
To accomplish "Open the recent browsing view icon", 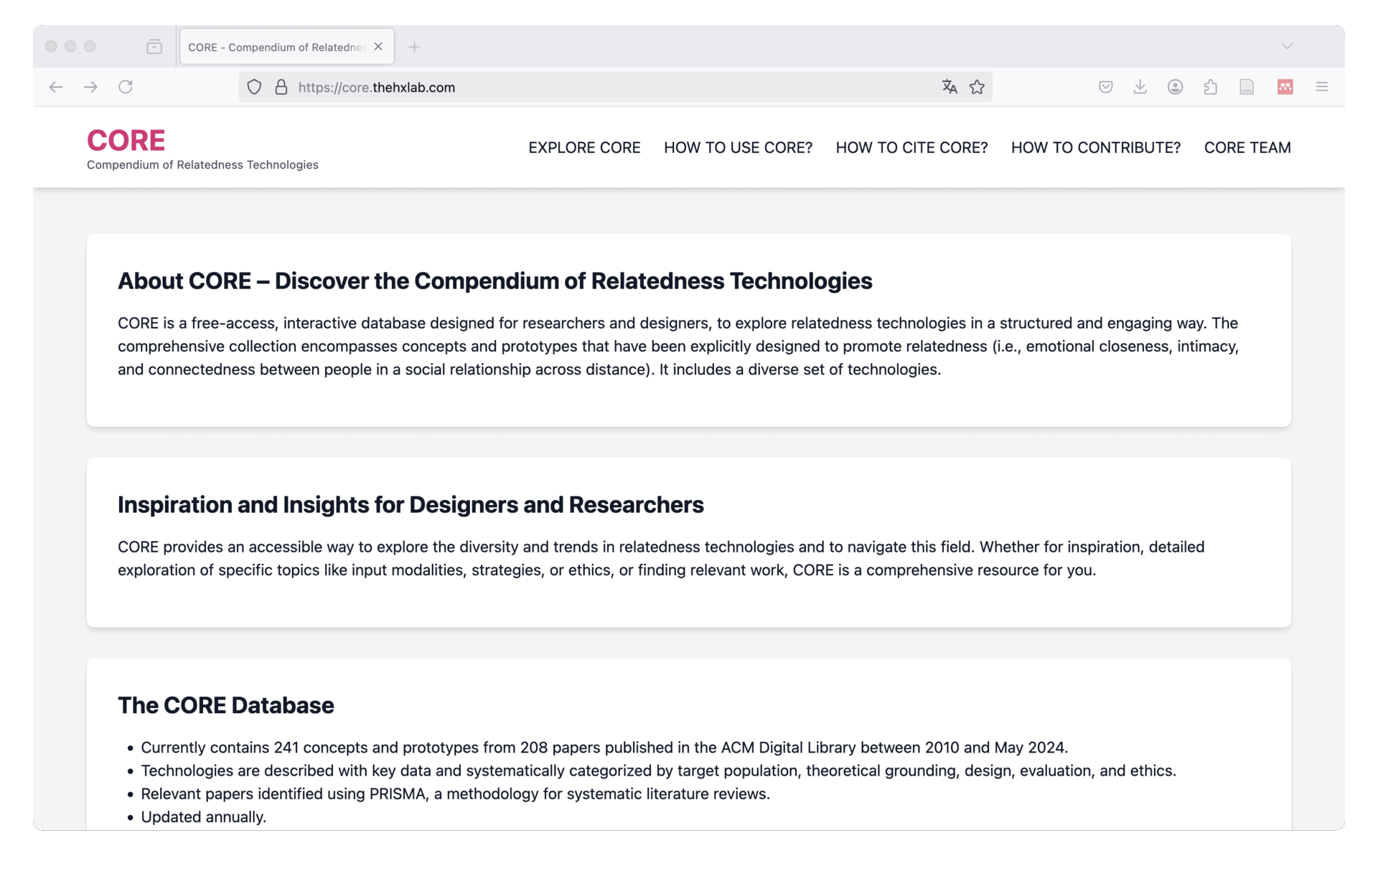I will click(x=154, y=47).
